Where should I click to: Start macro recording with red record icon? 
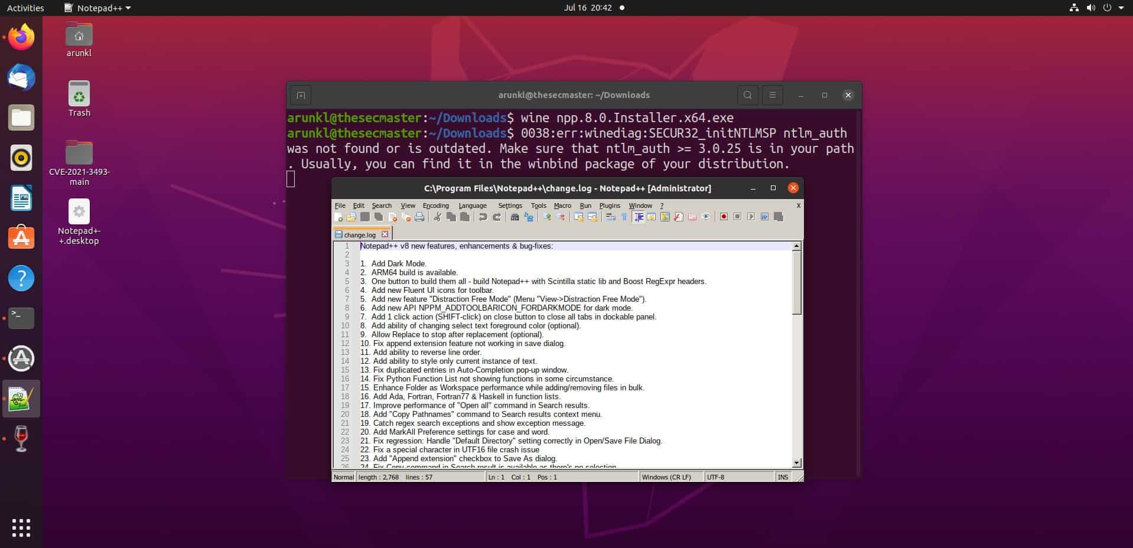[724, 217]
